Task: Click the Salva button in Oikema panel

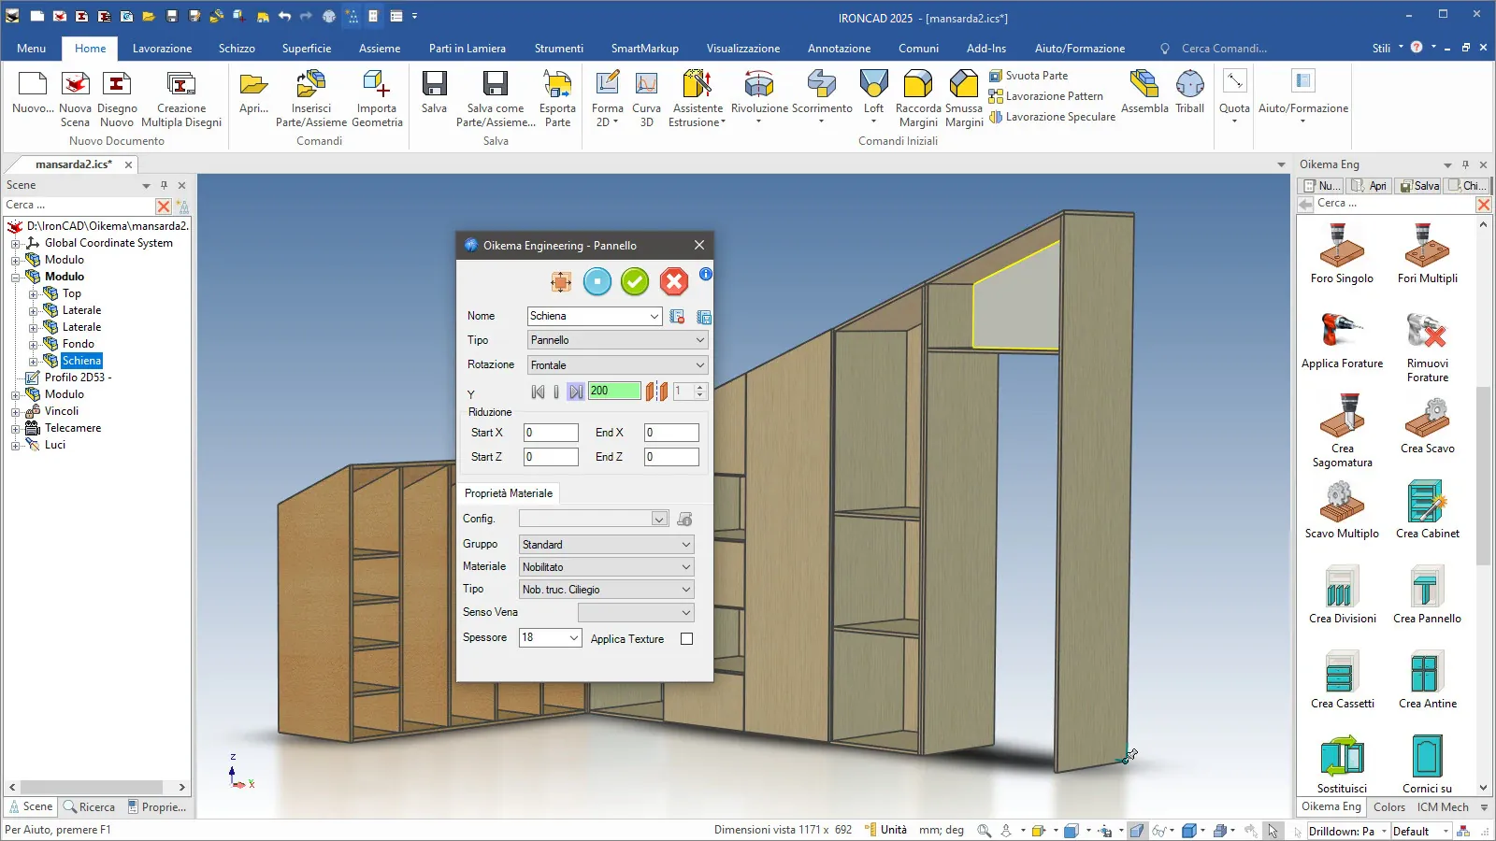Action: [1418, 186]
